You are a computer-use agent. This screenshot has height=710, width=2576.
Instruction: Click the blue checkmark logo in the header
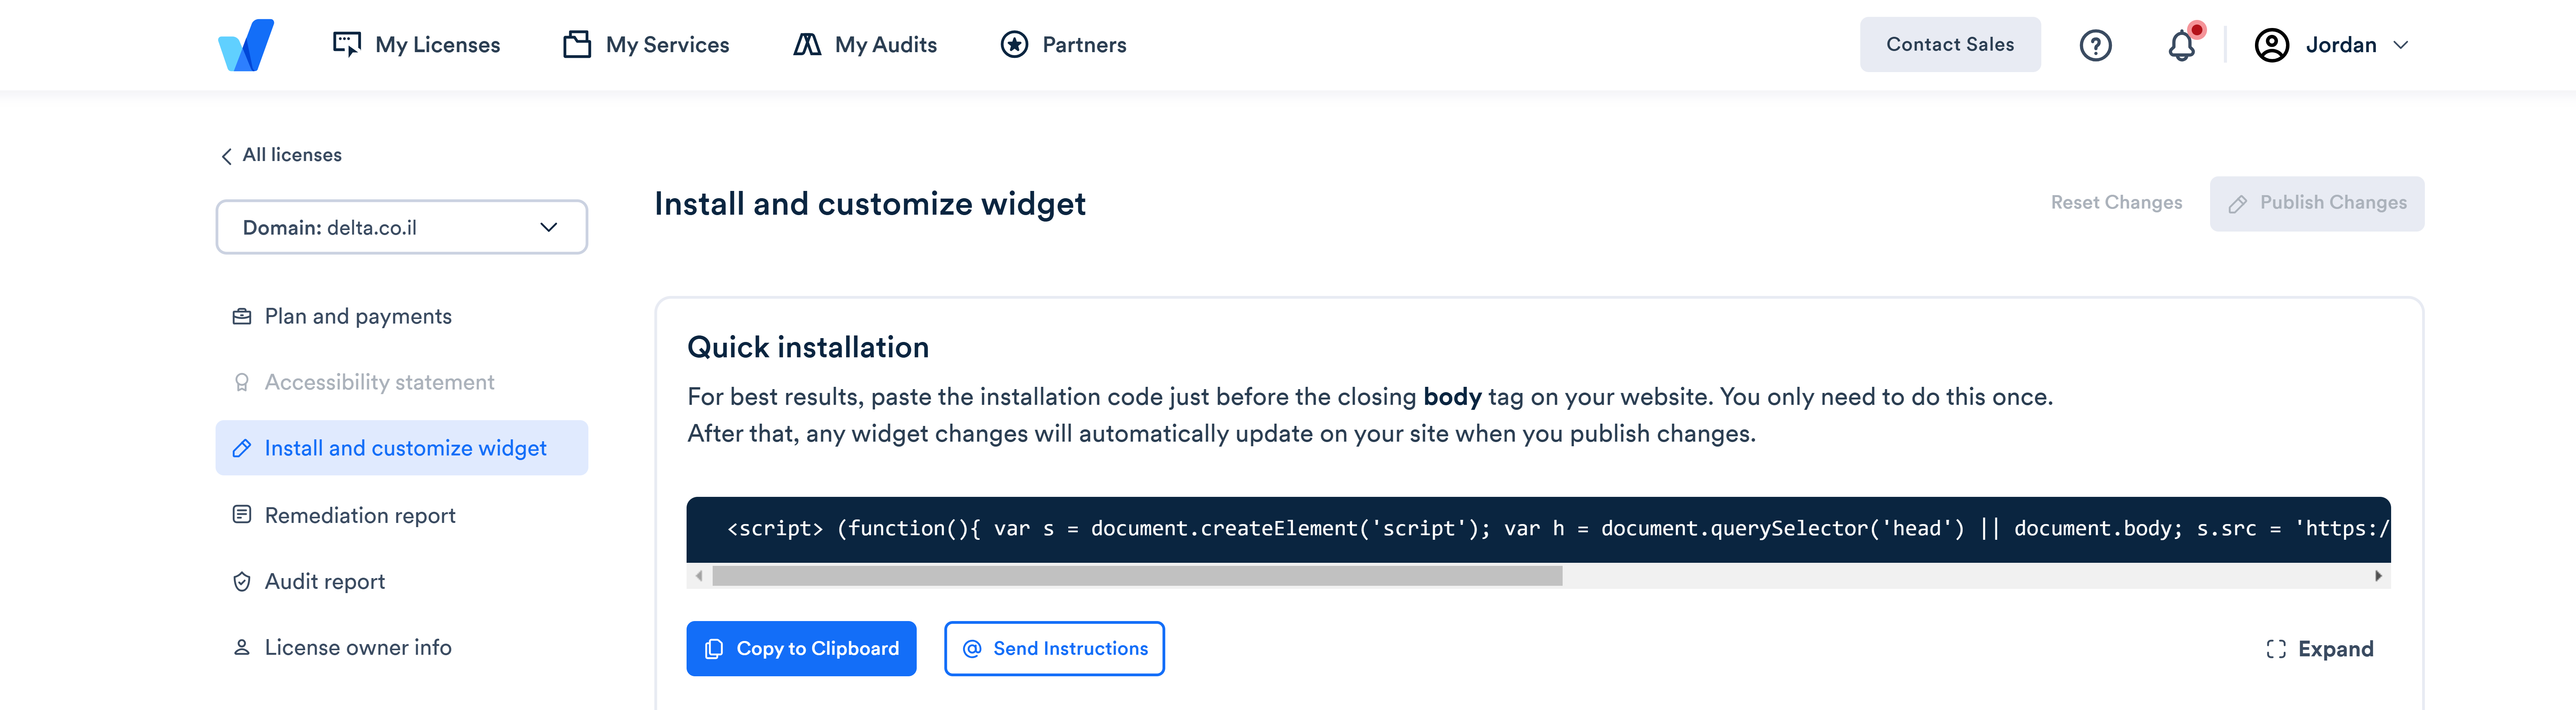point(246,45)
